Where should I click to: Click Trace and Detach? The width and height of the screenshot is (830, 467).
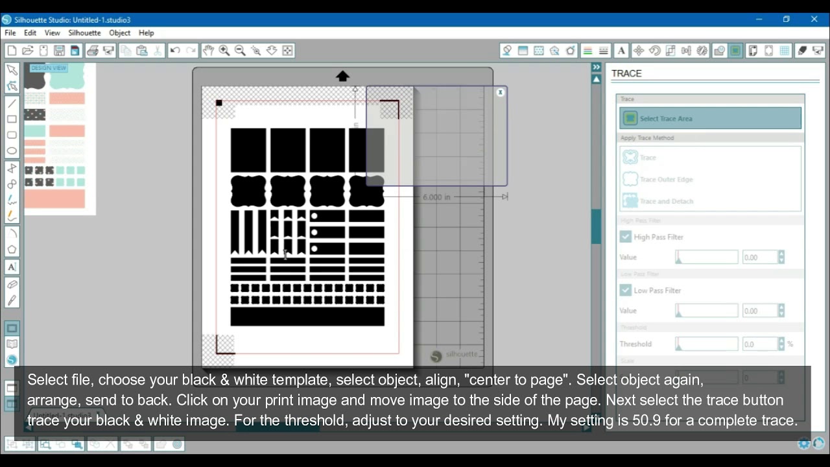(x=658, y=201)
